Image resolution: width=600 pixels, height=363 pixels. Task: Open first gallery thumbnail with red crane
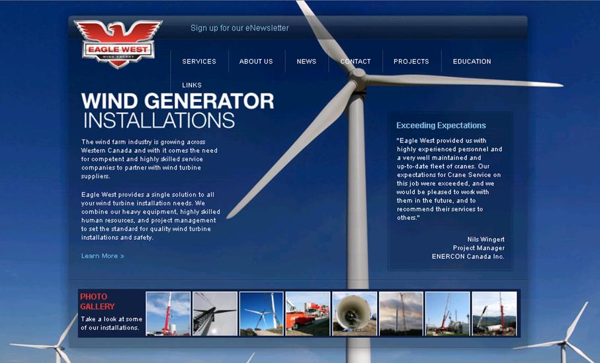pos(168,313)
